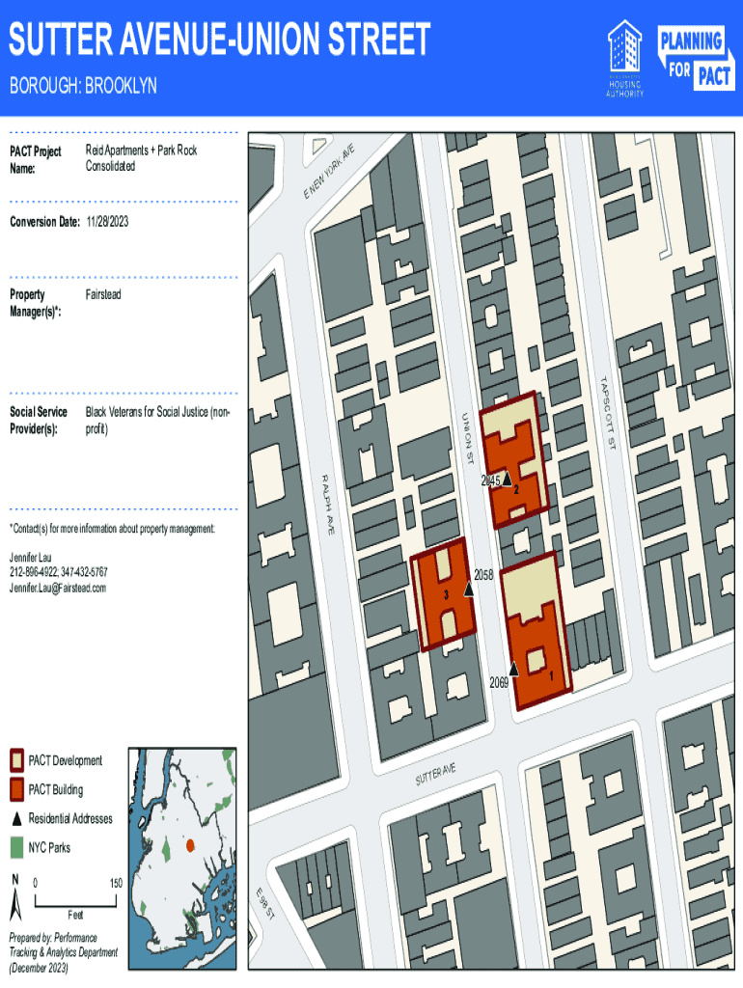The width and height of the screenshot is (743, 988).
Task: Click the Sutter Avenue-Union Street title
Action: tap(219, 41)
